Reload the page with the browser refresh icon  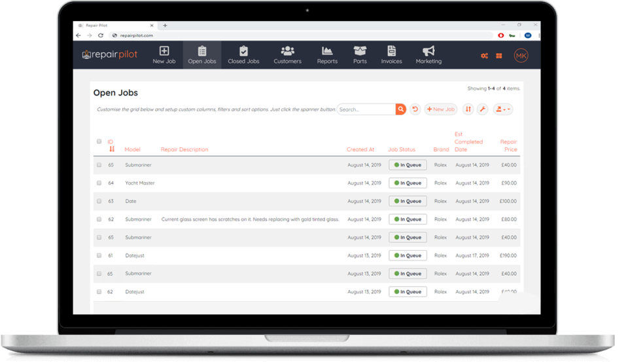pyautogui.click(x=101, y=35)
